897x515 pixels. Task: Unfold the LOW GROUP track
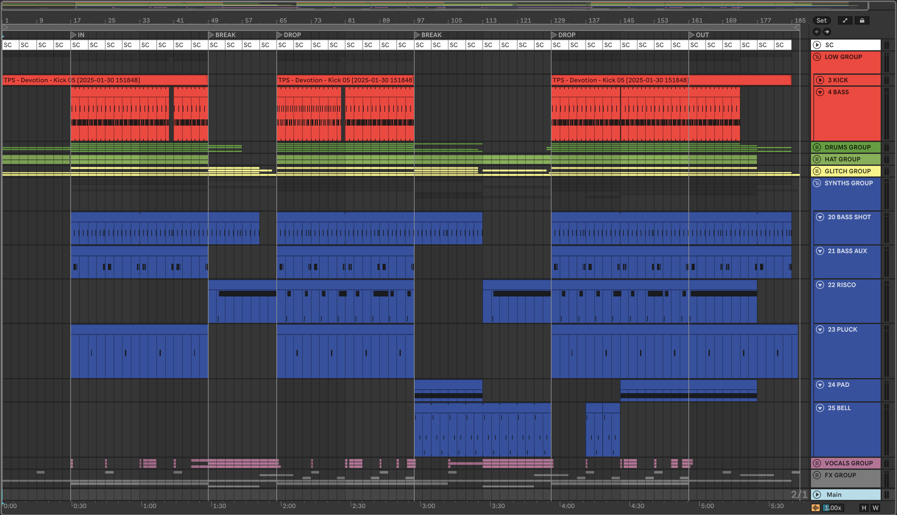tap(817, 57)
